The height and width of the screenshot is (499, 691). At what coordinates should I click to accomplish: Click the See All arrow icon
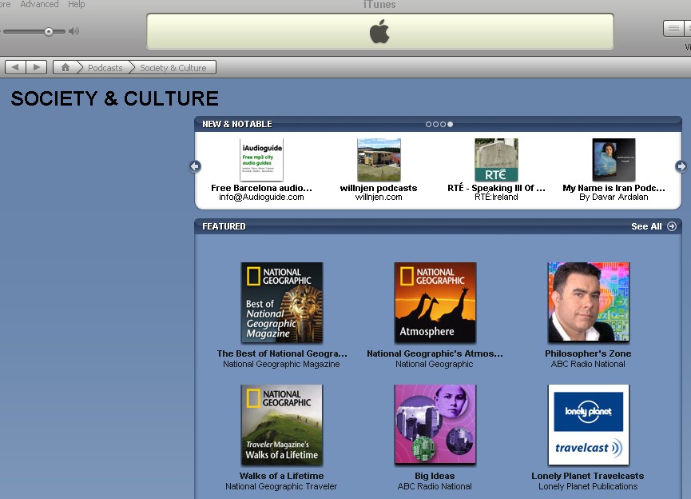672,226
